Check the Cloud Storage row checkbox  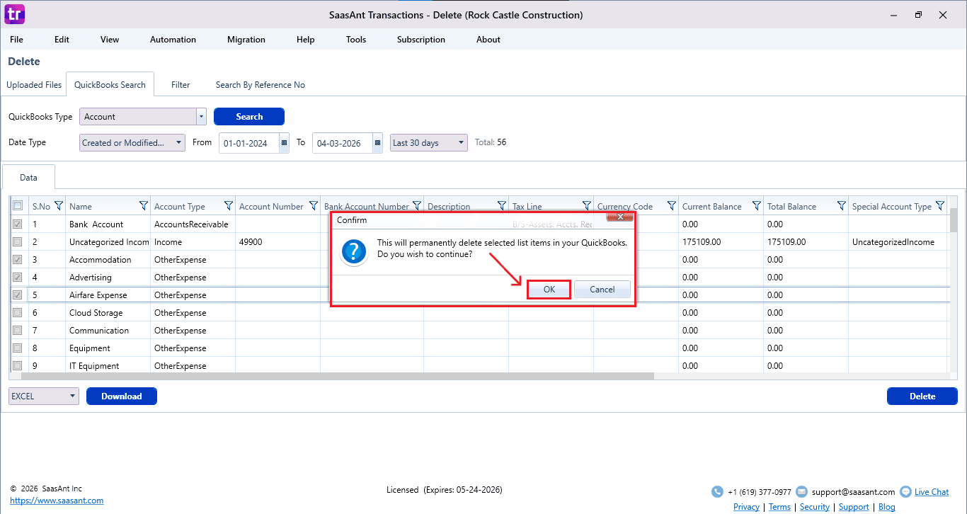18,312
